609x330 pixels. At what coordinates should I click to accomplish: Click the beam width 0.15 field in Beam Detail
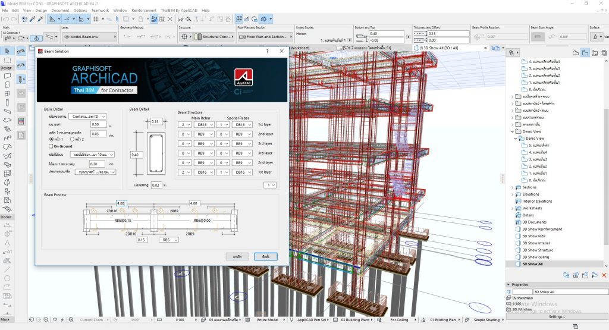click(155, 121)
